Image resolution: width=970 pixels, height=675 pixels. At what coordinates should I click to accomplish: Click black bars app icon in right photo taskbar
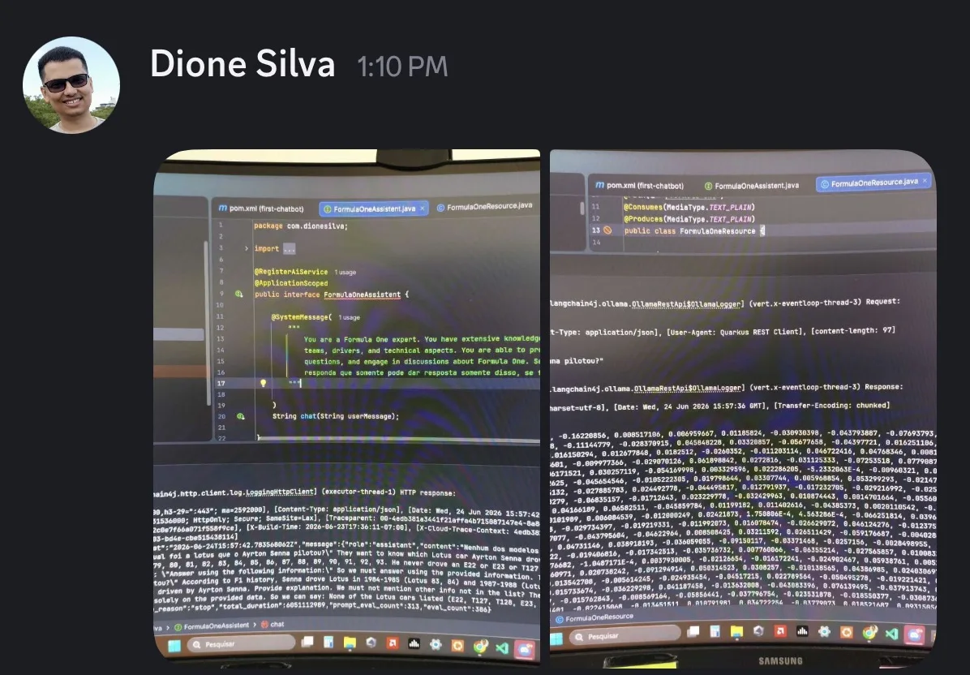(x=802, y=631)
